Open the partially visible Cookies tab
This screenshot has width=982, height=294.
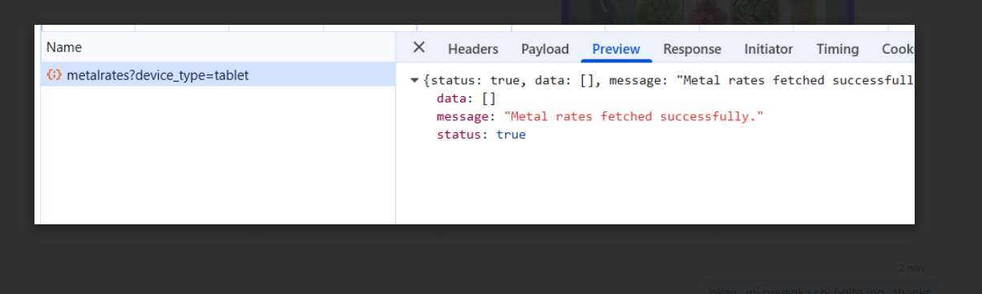898,49
